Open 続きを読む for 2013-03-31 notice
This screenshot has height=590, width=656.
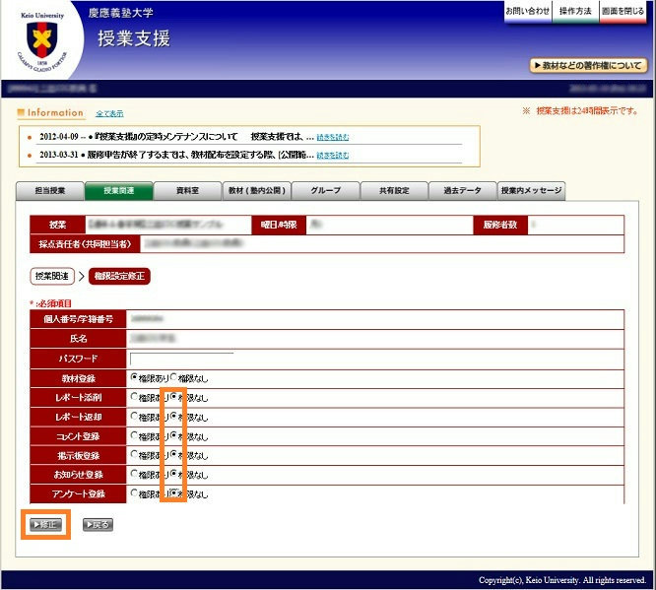tap(332, 156)
